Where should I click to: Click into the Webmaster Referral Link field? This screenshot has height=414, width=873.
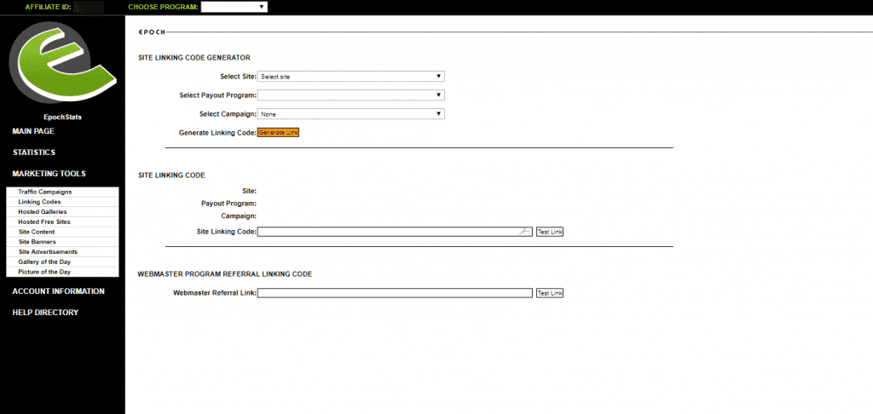395,293
